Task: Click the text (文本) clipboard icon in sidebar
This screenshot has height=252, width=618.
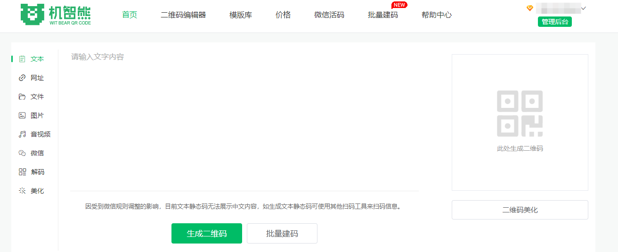Action: (x=22, y=59)
